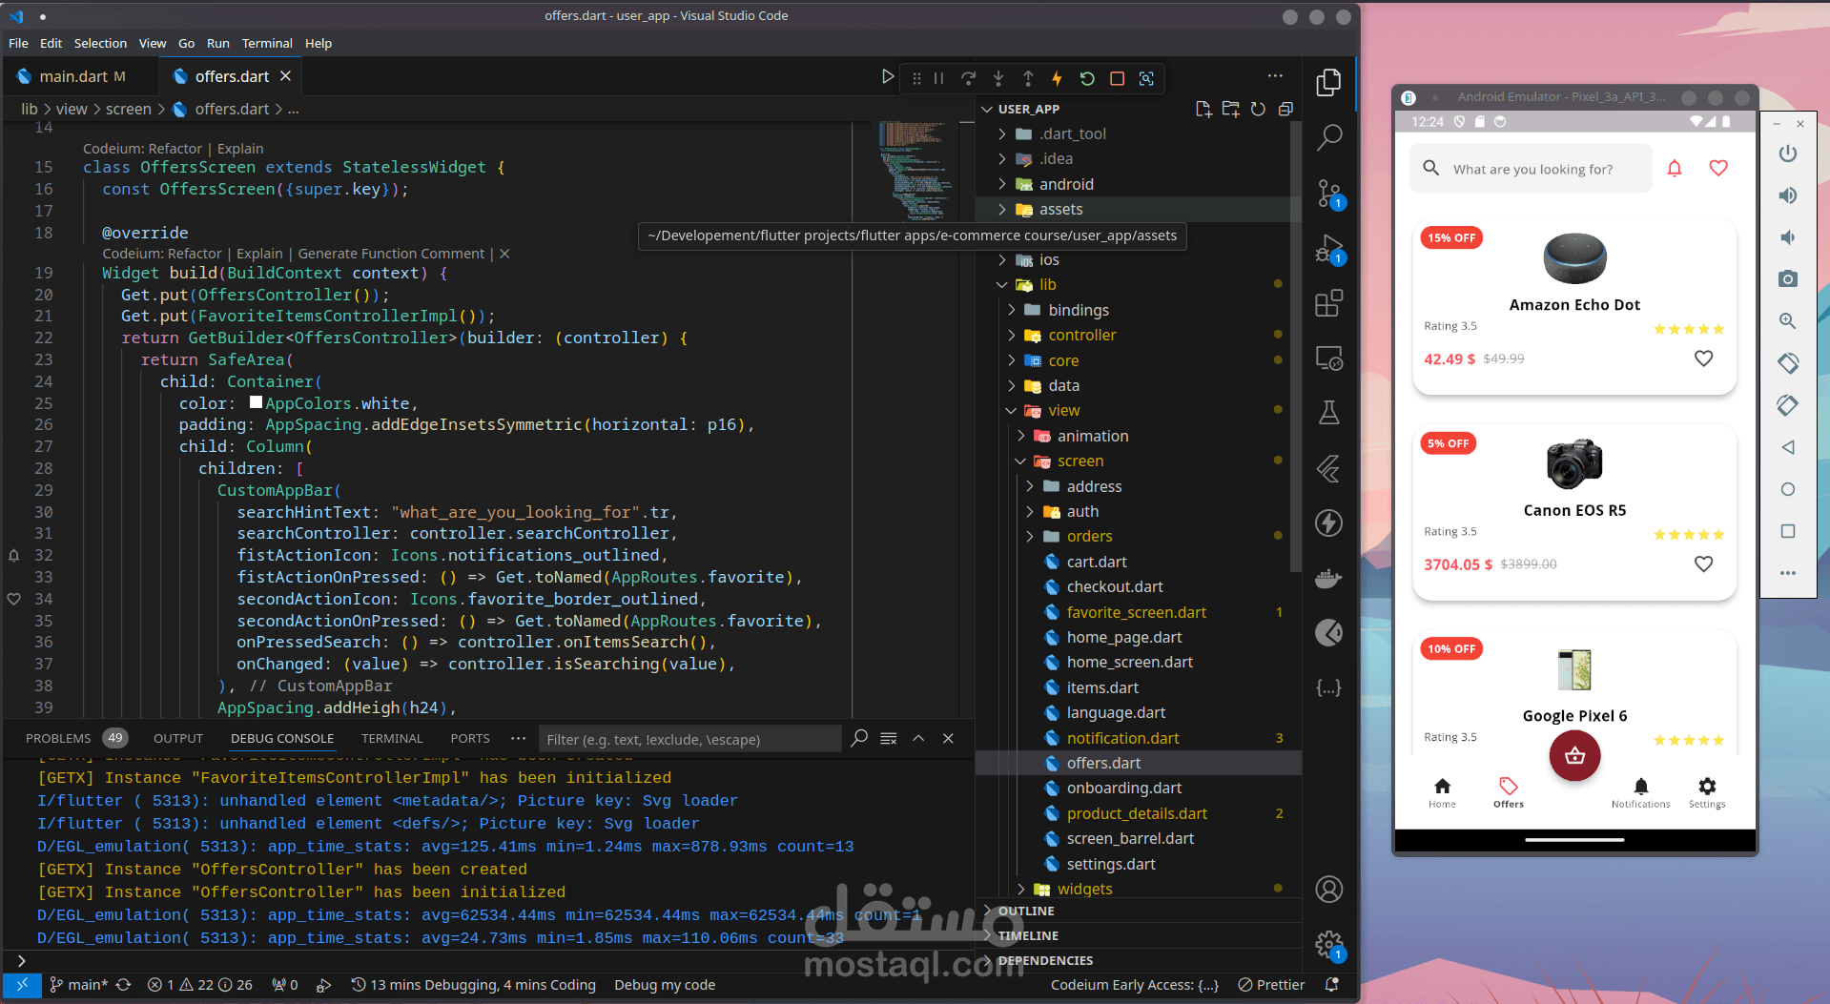Image resolution: width=1830 pixels, height=1004 pixels.
Task: Click the emulator search field
Action: [1532, 169]
